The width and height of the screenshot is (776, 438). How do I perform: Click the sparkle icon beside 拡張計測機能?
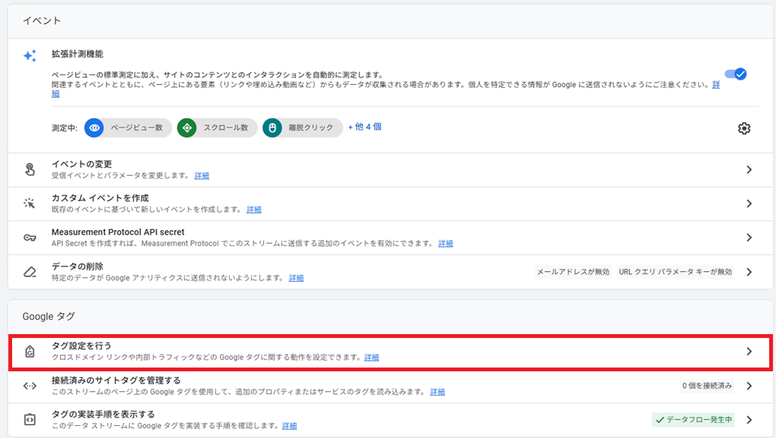[x=30, y=56]
